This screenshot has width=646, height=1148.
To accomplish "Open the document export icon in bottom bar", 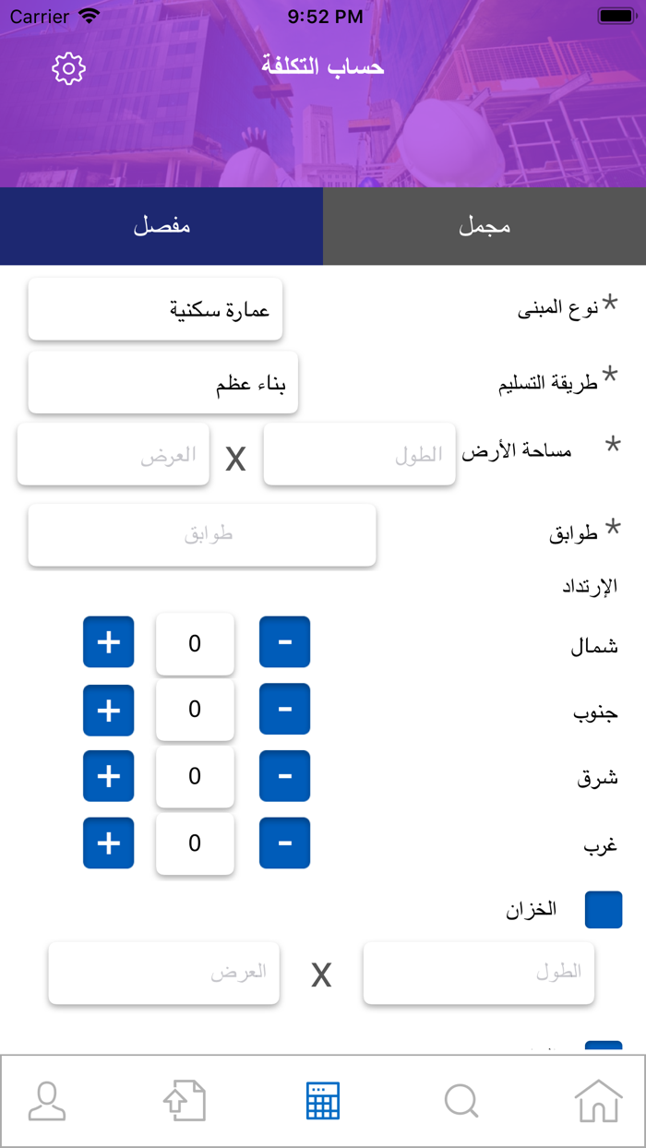I will 184,1100.
